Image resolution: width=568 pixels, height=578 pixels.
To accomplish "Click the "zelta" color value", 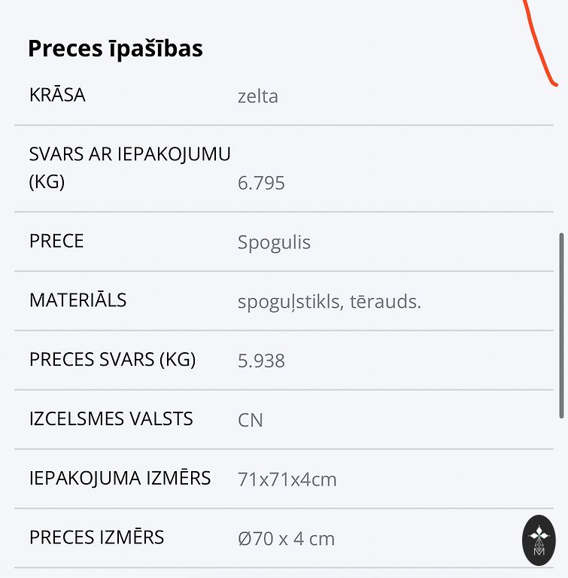I will point(258,96).
